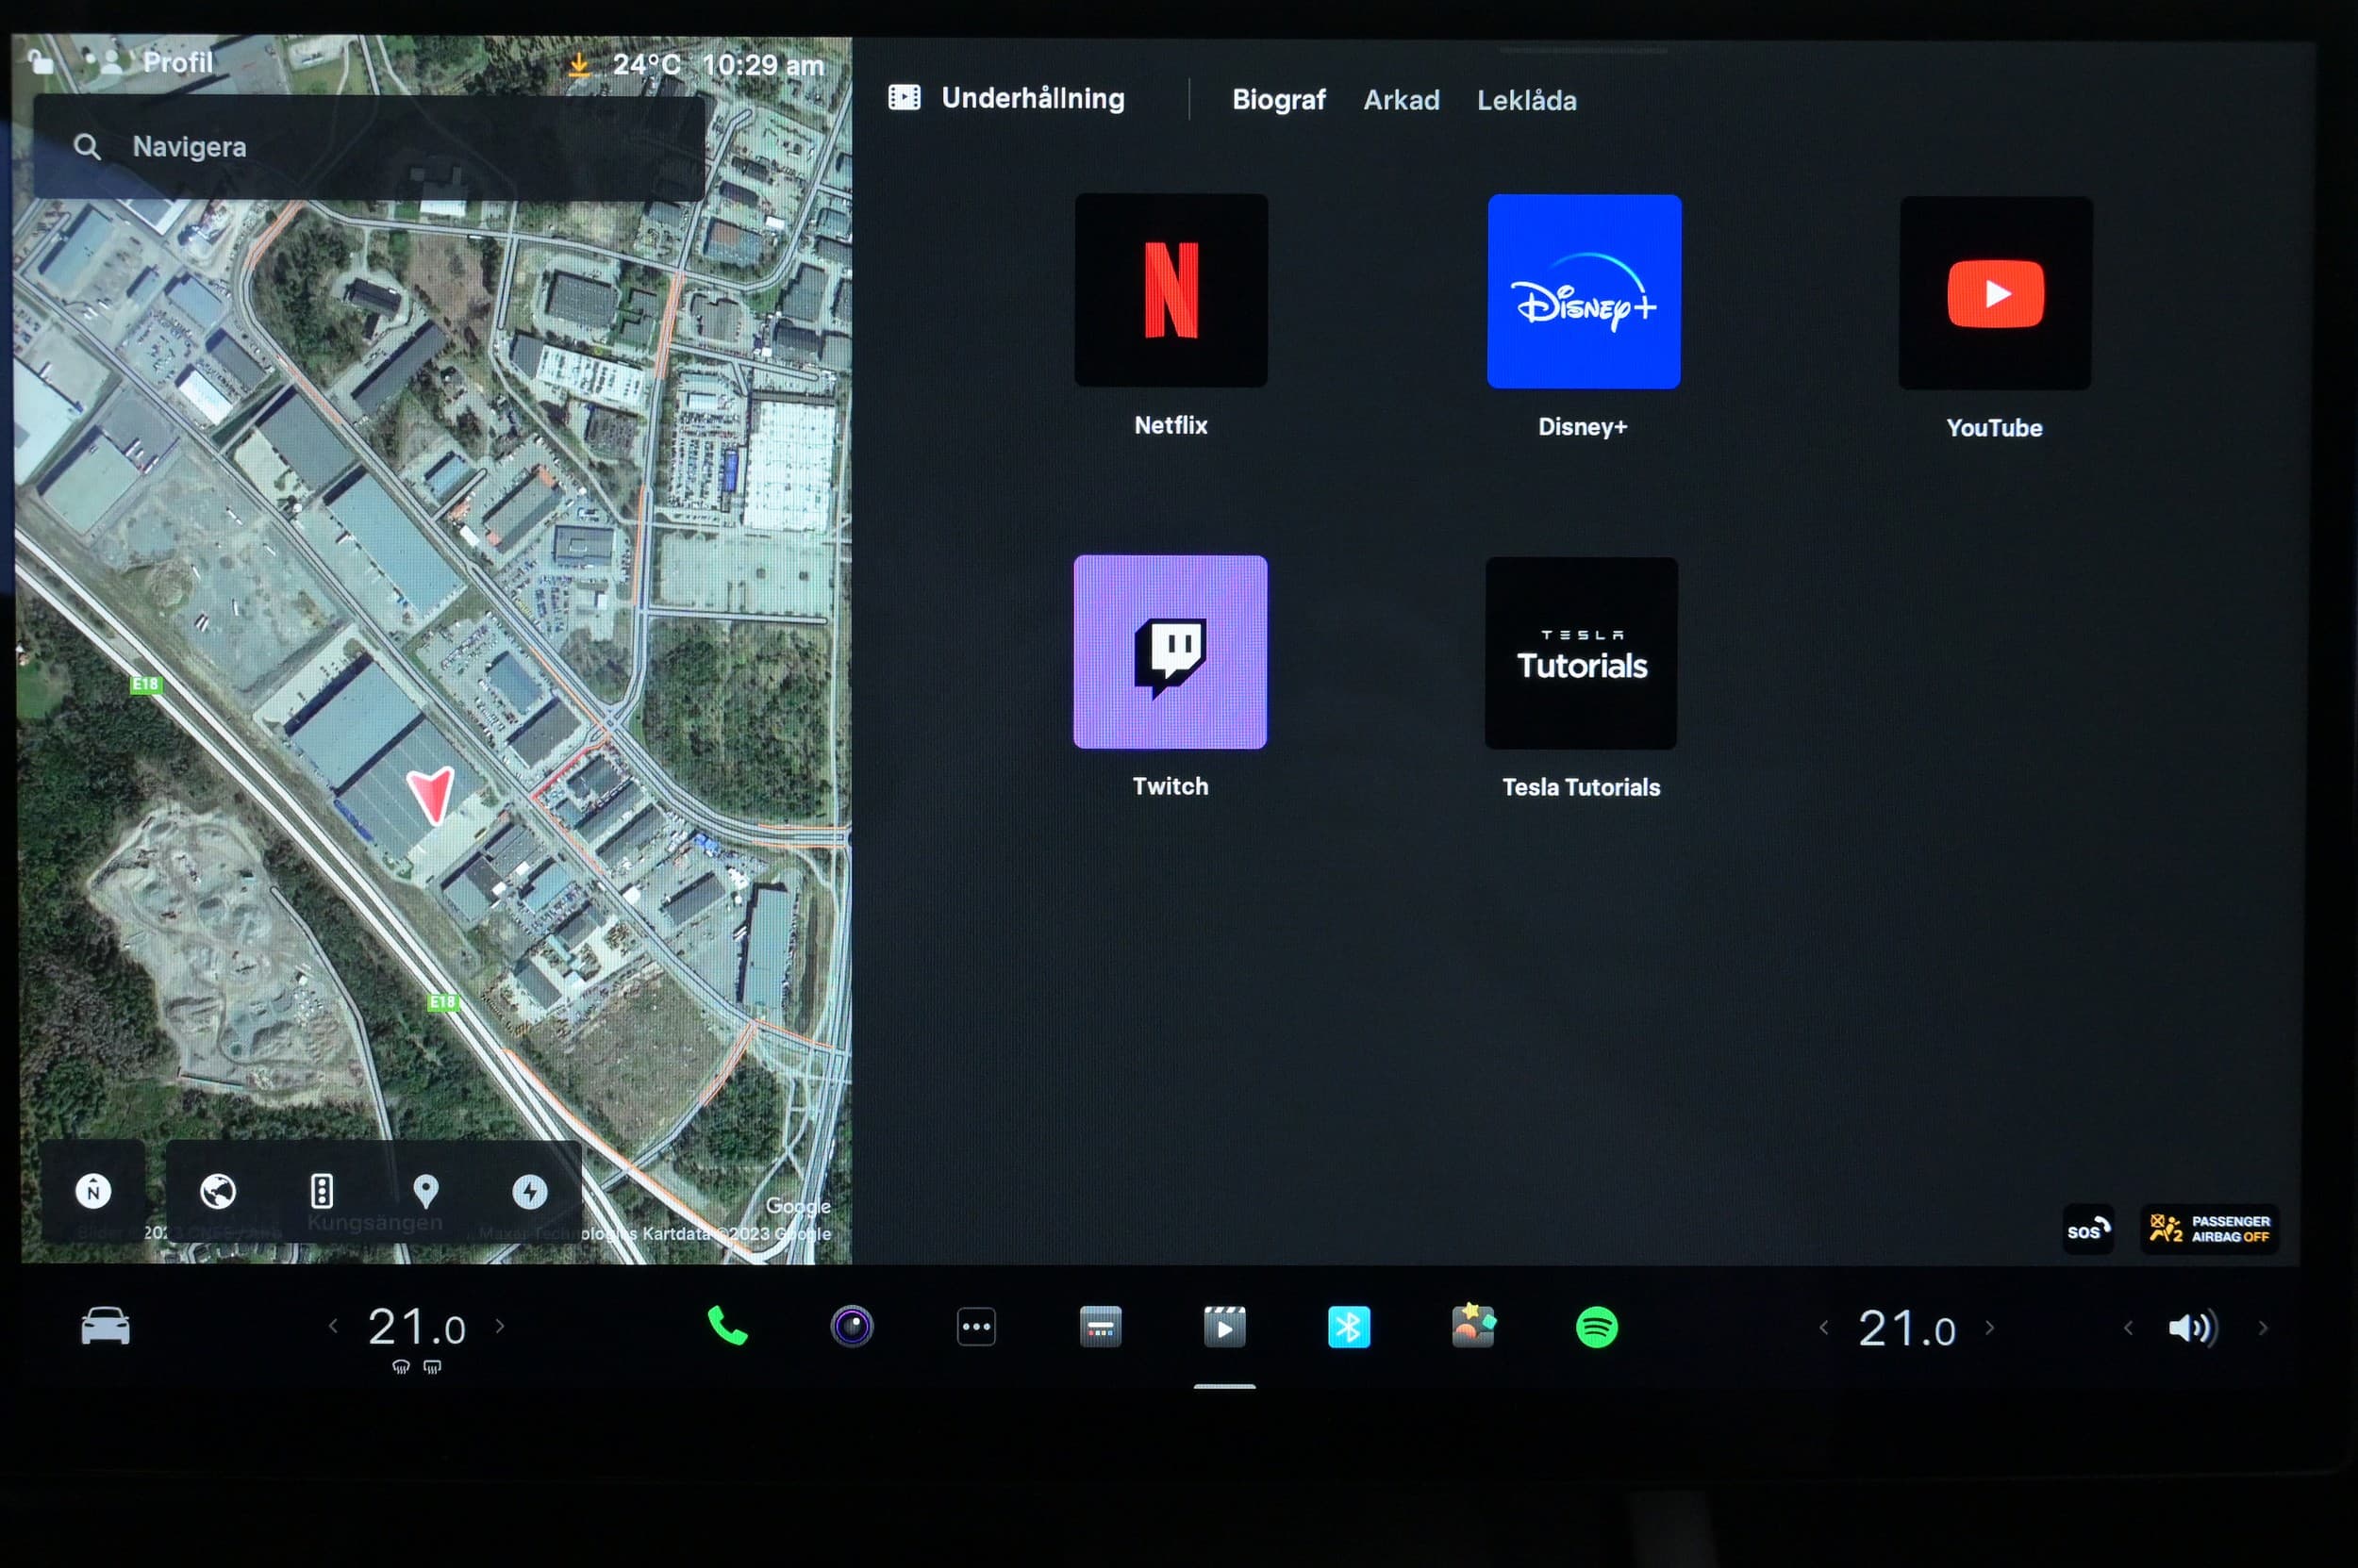Start the Twitch app
2358x1568 pixels.
click(x=1170, y=652)
